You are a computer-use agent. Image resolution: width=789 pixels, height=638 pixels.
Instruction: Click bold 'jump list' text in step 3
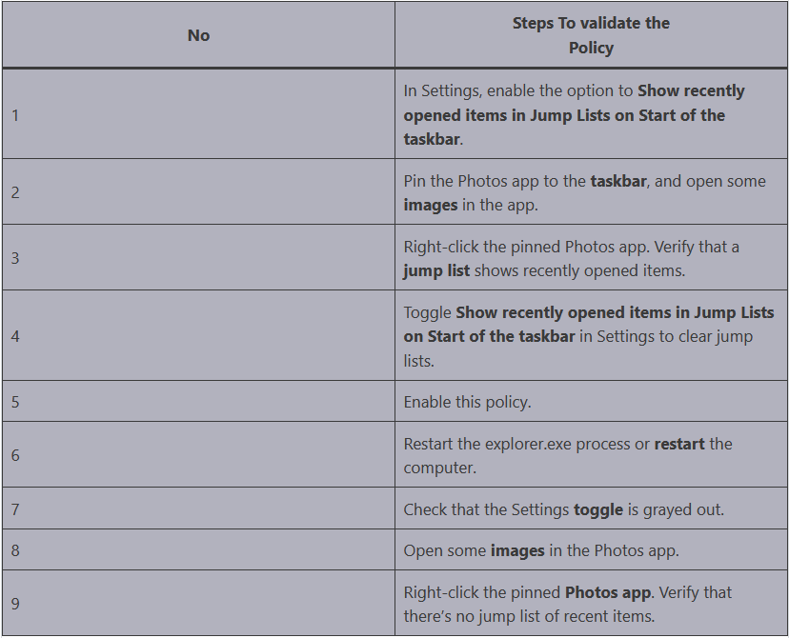tap(436, 270)
